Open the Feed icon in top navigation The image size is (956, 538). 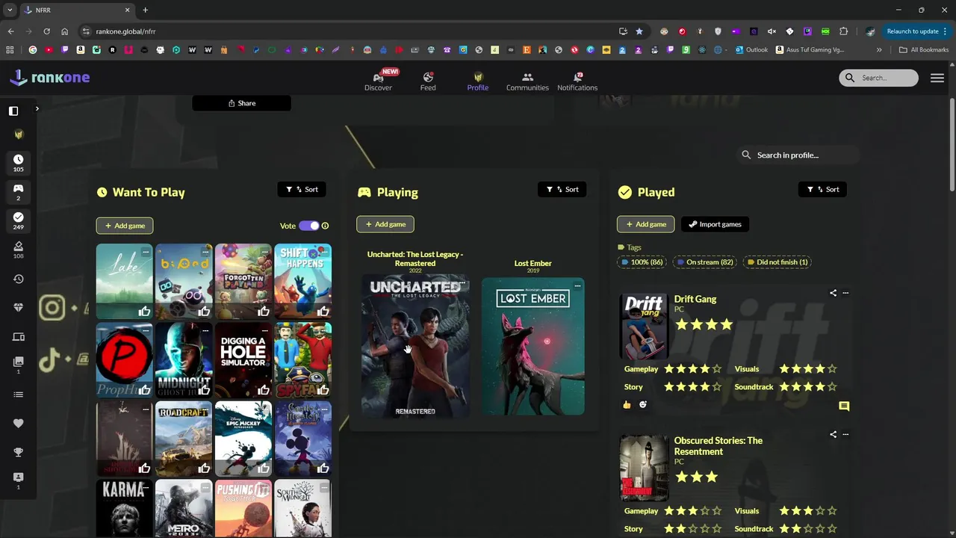(428, 77)
